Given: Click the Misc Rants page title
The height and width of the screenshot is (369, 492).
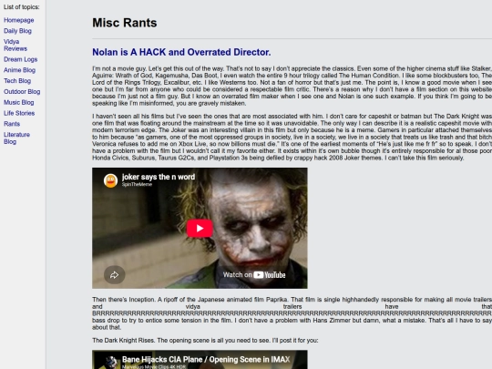Looking at the screenshot, I should 125,23.
